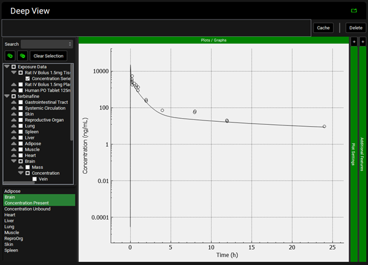Expand Additional Features with its plus icon
The image size is (368, 265).
tap(362, 41)
